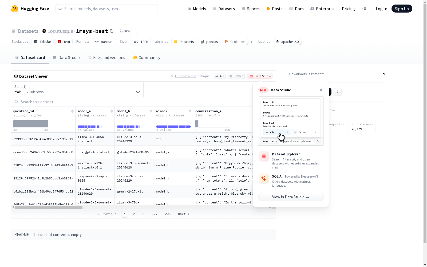This screenshot has height=267, width=427.
Task: Go to the Pricing page
Action: 348,9
